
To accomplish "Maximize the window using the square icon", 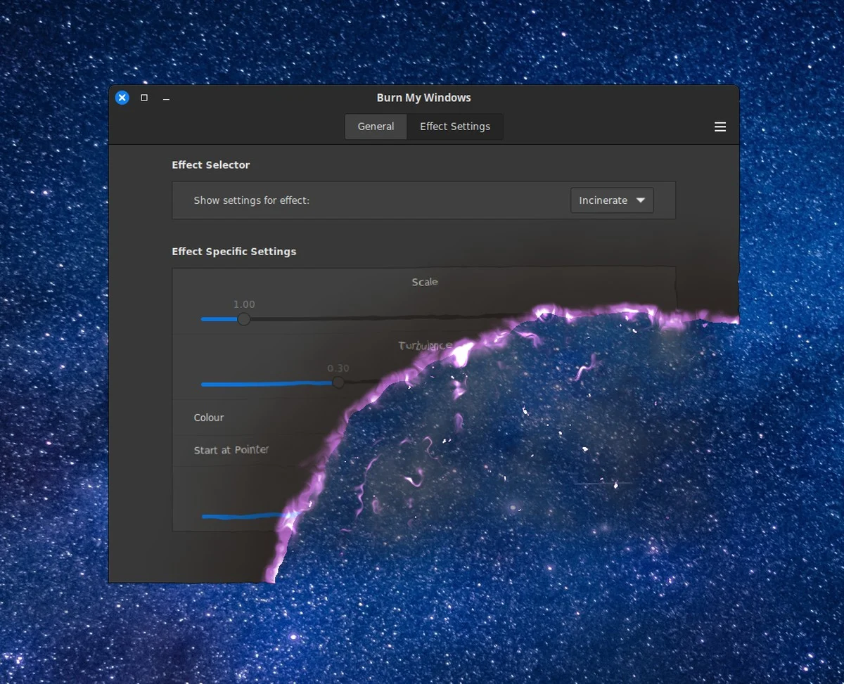I will pyautogui.click(x=144, y=98).
